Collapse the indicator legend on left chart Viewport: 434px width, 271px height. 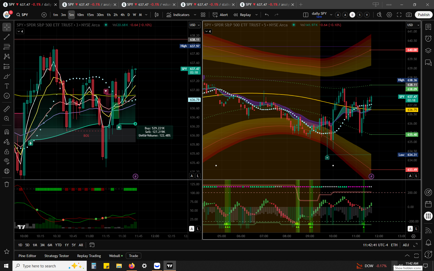(x=20, y=31)
